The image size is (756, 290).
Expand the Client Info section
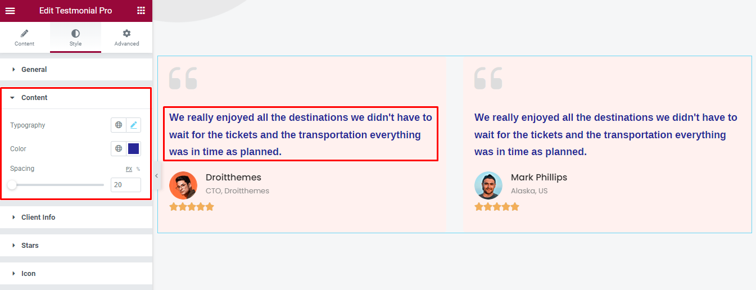[x=38, y=217]
